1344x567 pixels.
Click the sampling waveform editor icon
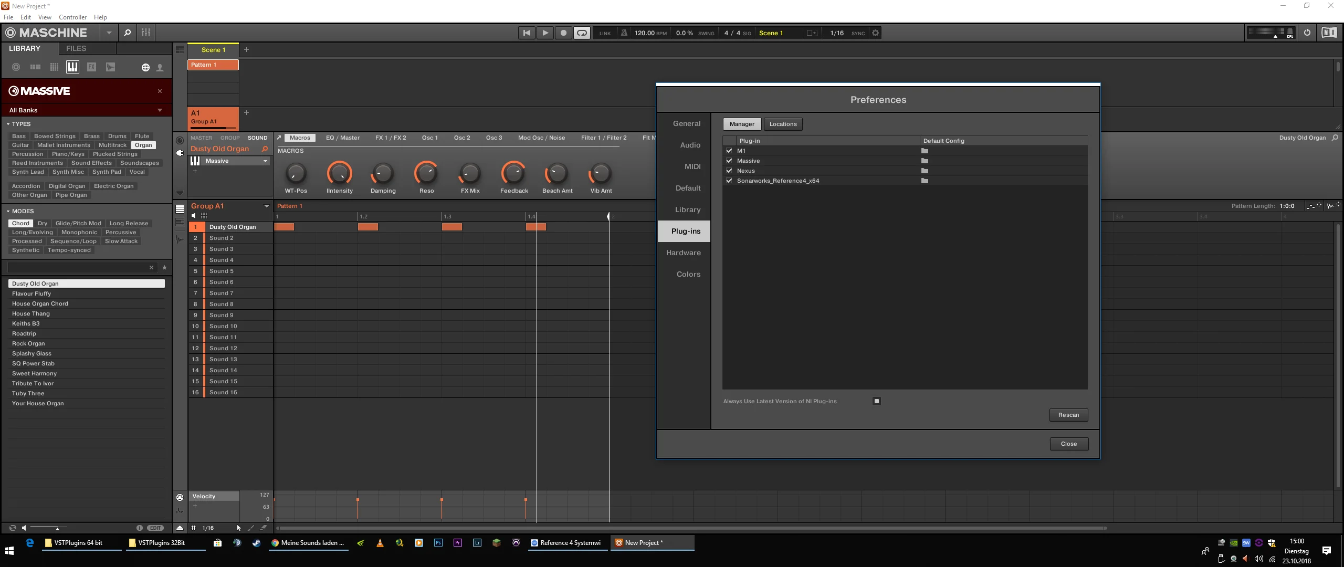tap(180, 239)
